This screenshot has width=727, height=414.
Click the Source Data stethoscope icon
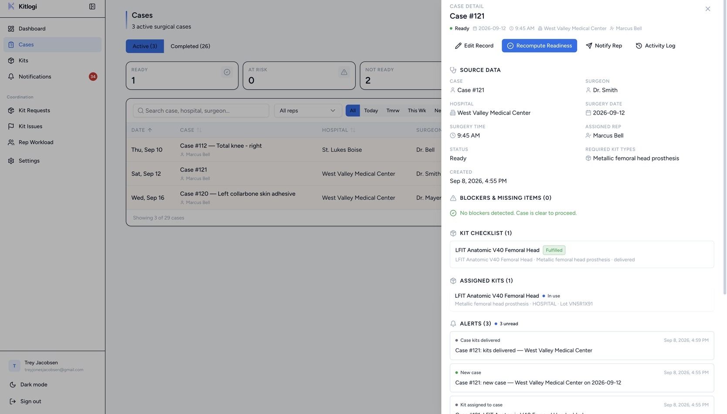tap(453, 70)
